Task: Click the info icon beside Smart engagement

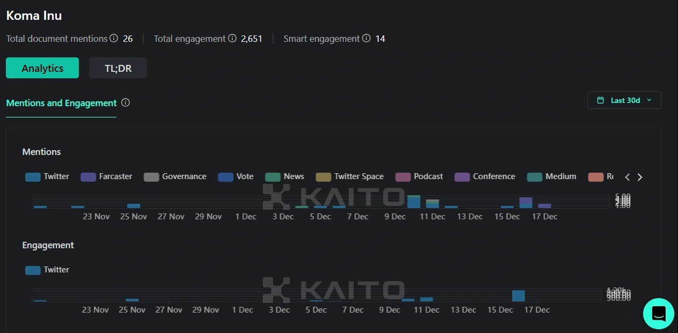Action: 366,39
